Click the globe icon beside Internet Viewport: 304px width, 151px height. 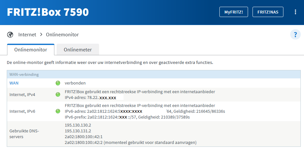[10, 34]
